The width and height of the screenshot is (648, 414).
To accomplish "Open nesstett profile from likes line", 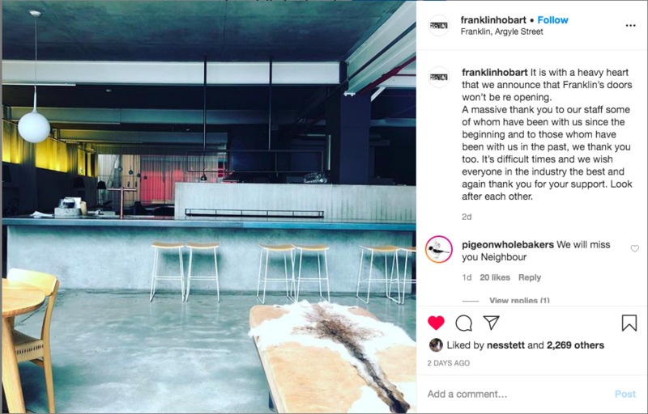I will click(505, 345).
